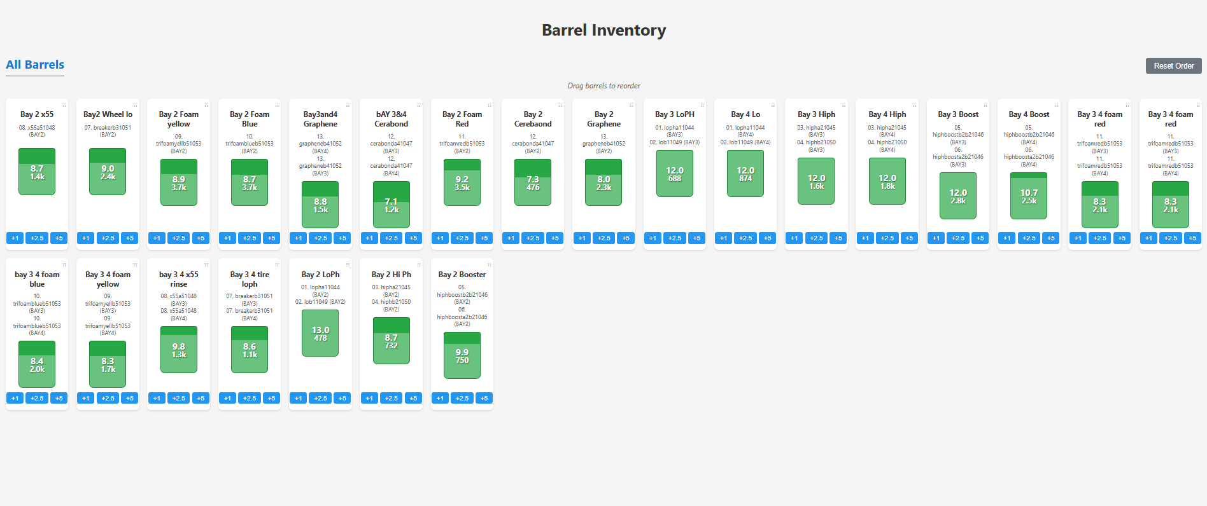
Task: Add +5 to Bay 2 Foam Red barrel
Action: pos(484,238)
